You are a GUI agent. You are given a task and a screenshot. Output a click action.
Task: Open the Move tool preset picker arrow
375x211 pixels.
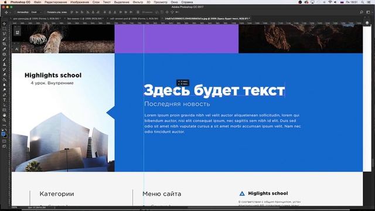(10, 12)
